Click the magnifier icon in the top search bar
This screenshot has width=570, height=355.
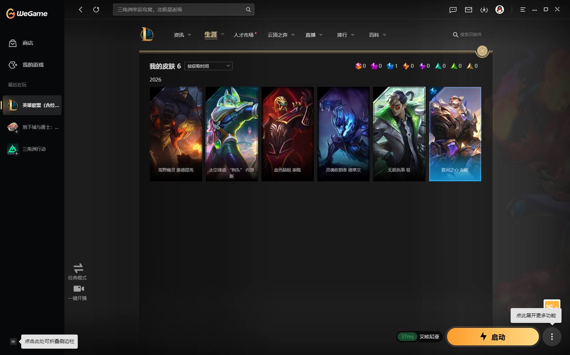tap(248, 10)
